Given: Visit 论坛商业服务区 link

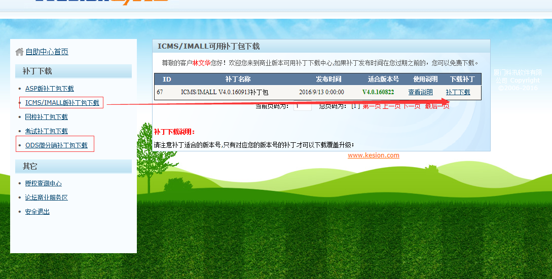Looking at the screenshot, I should [x=47, y=197].
